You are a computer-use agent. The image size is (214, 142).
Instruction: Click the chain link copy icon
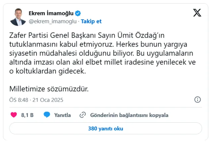coord(83,115)
